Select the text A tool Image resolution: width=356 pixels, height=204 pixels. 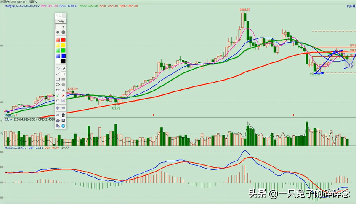point(64,90)
